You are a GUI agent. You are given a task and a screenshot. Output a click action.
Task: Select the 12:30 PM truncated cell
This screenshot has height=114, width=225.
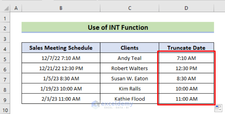tap(186, 68)
